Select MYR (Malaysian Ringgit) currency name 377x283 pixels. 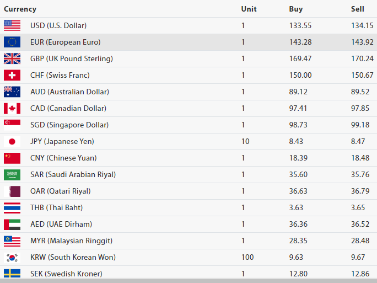72,241
